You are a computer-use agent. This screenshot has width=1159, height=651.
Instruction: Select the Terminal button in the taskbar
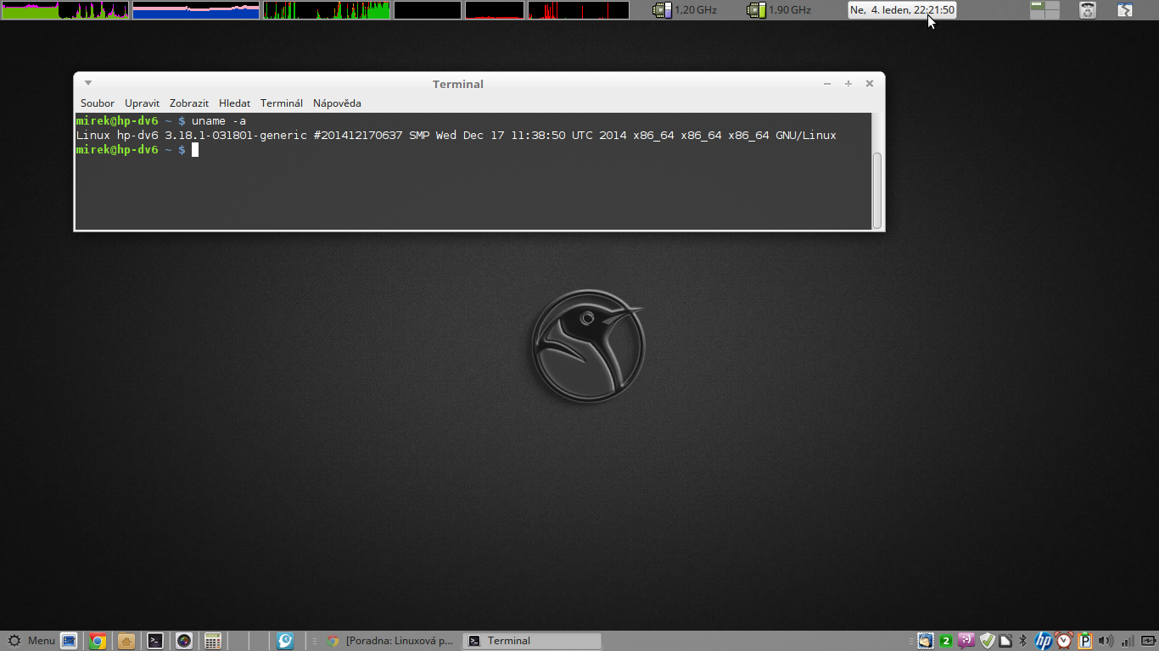pyautogui.click(x=532, y=641)
